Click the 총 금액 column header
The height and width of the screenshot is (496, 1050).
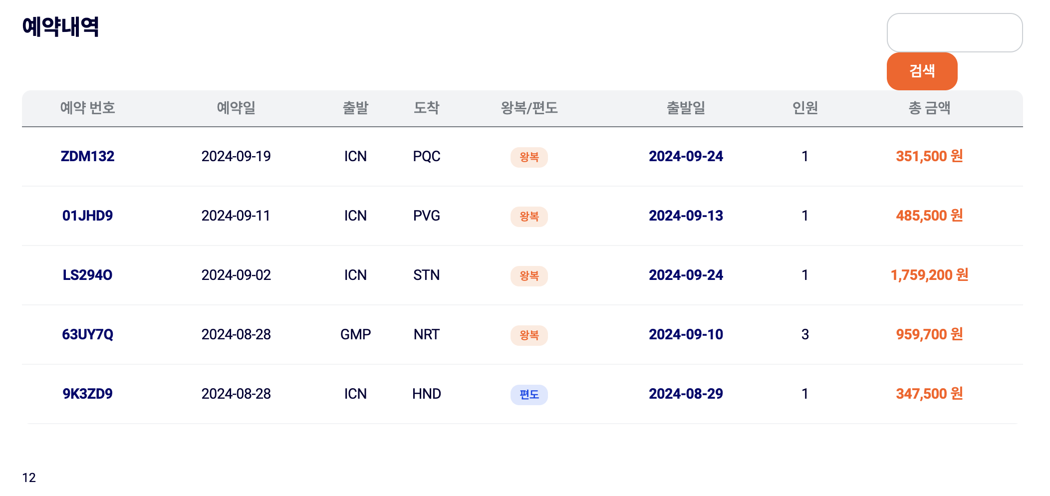[929, 108]
